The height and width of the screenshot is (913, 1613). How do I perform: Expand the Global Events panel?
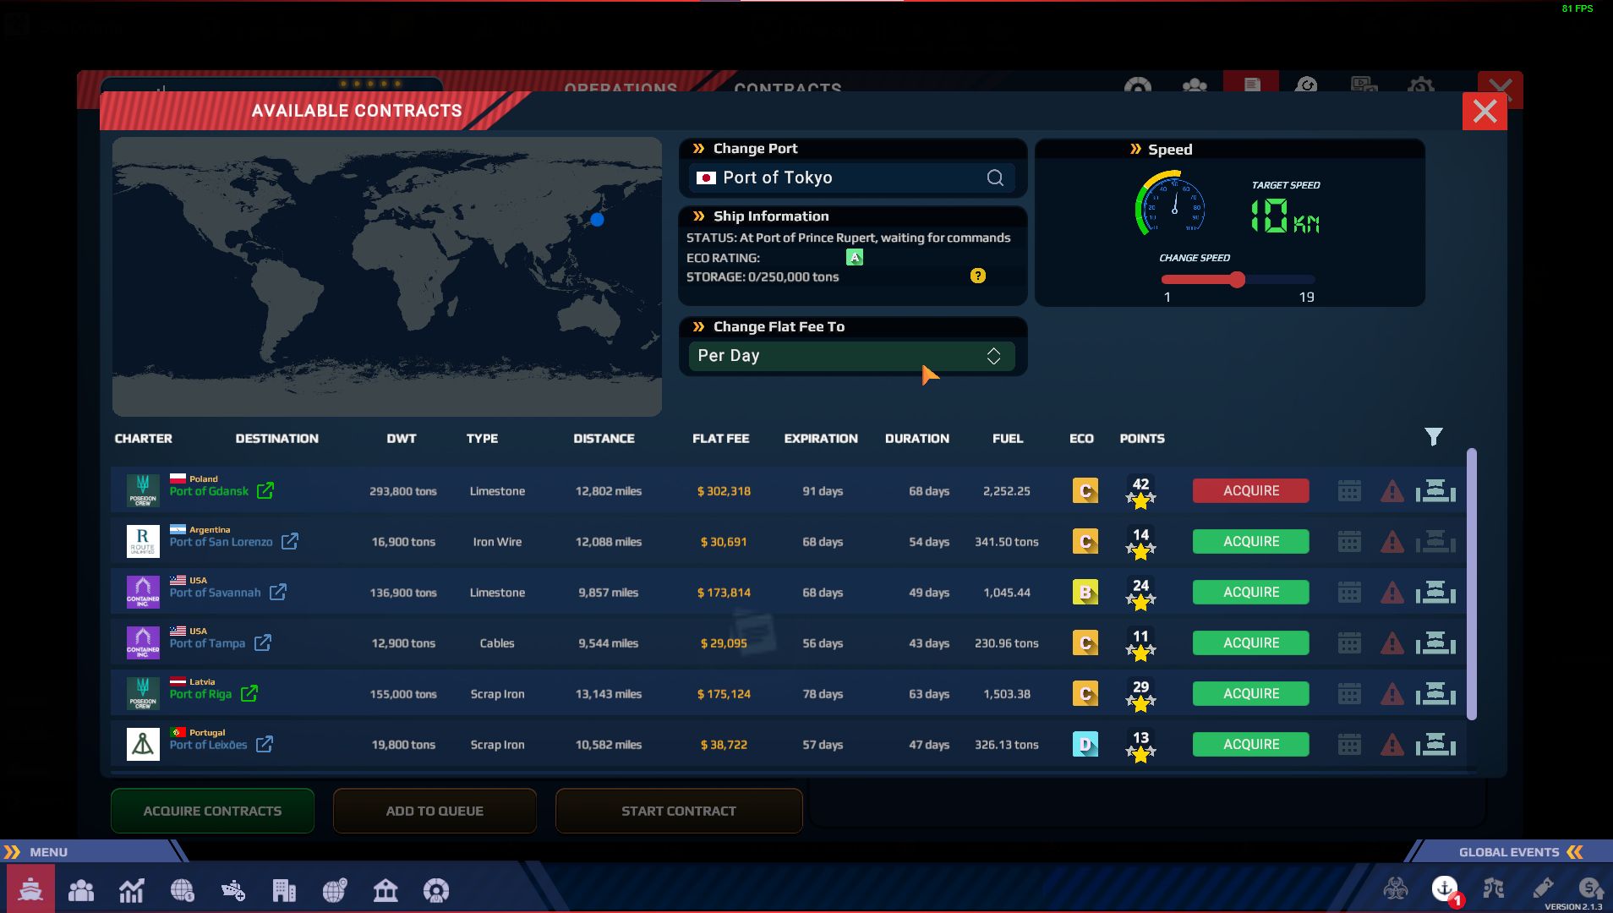[x=1576, y=852]
